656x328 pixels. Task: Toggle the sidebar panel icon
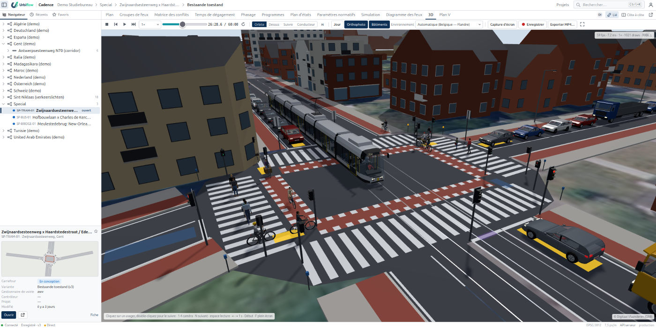4,5
